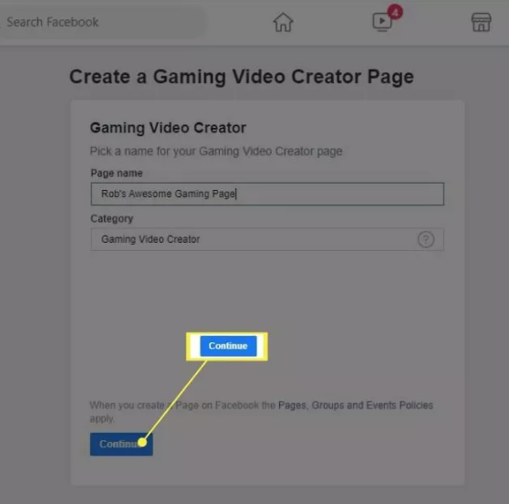Click the question mark help icon

pos(426,239)
